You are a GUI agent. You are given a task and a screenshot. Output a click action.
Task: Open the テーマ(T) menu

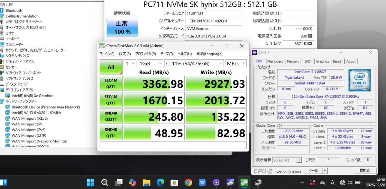click(167, 54)
